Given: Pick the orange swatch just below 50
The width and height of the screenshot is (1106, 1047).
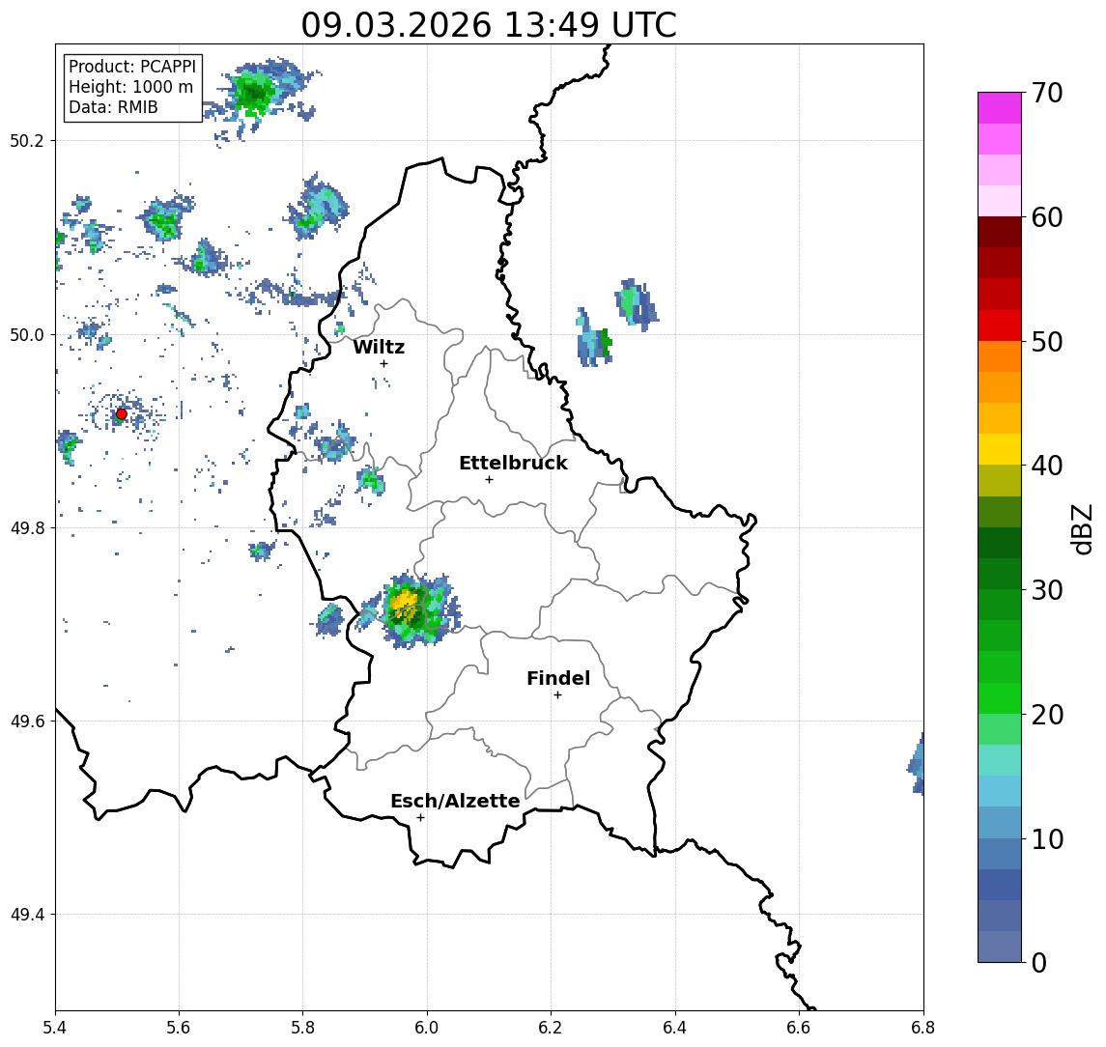Looking at the screenshot, I should [1000, 356].
